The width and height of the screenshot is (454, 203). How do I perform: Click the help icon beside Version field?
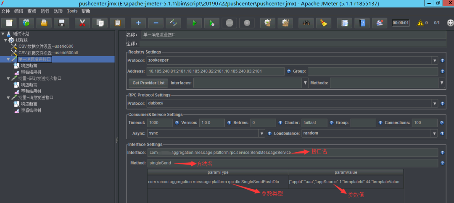tap(229, 123)
